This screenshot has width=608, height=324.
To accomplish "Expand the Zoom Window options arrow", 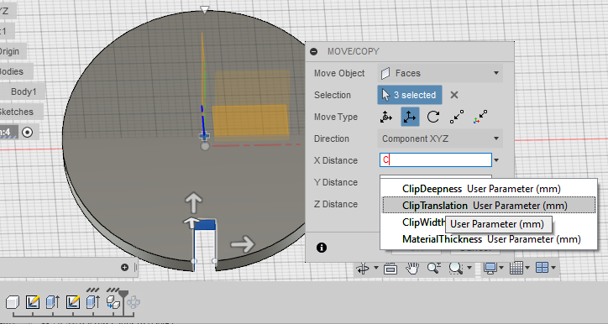I will click(x=469, y=268).
